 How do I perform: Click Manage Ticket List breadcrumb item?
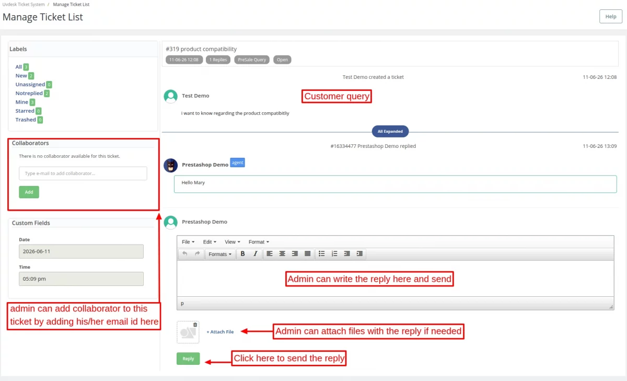pos(71,4)
